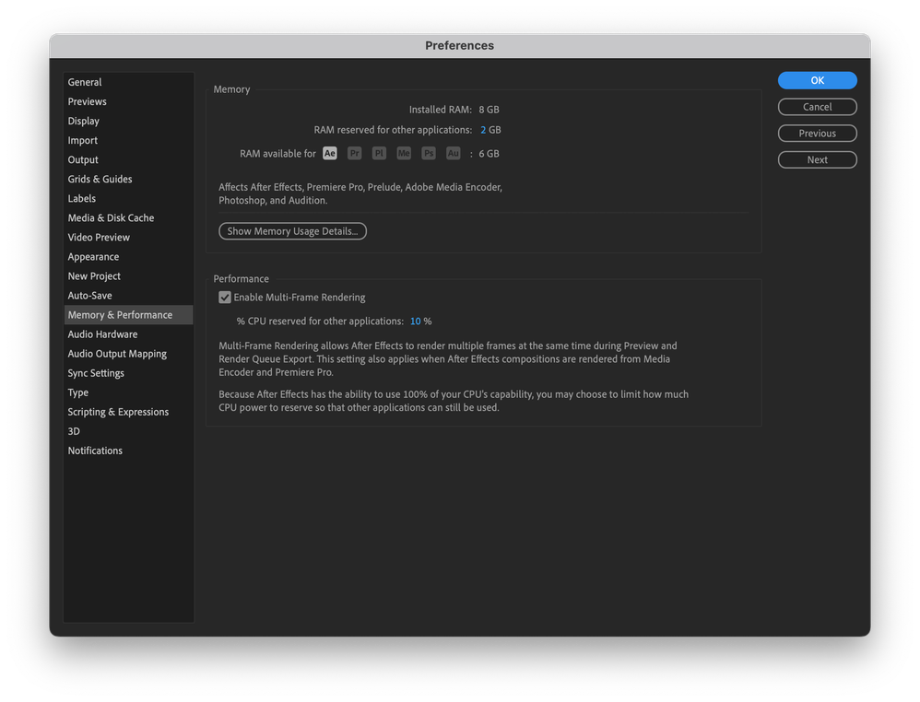Click 'RAM reserved for other applications' label

393,130
